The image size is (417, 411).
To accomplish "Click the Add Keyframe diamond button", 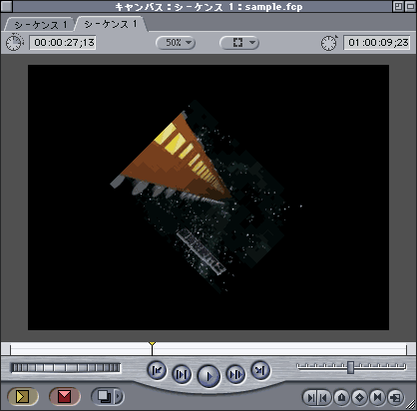I will point(359,397).
